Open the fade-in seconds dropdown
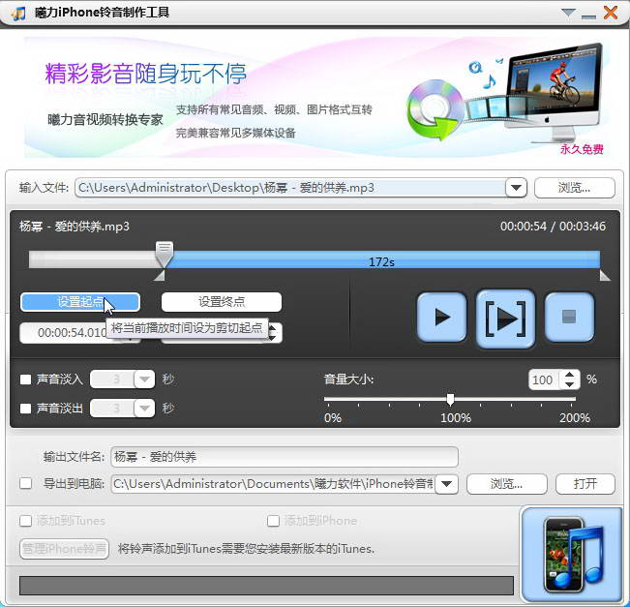Screen dimensions: 630x607 [x=144, y=379]
